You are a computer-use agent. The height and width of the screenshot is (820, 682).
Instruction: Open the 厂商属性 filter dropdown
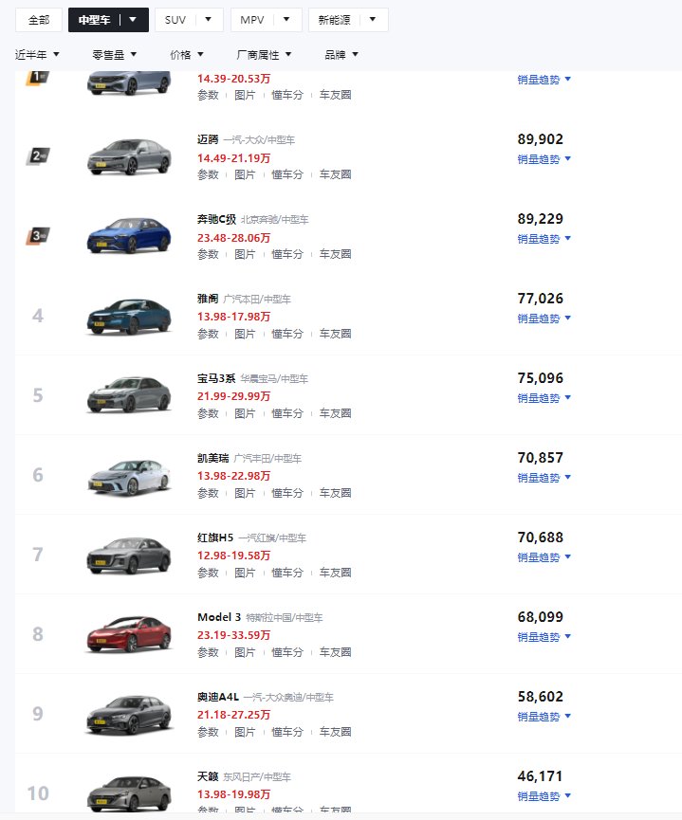261,54
